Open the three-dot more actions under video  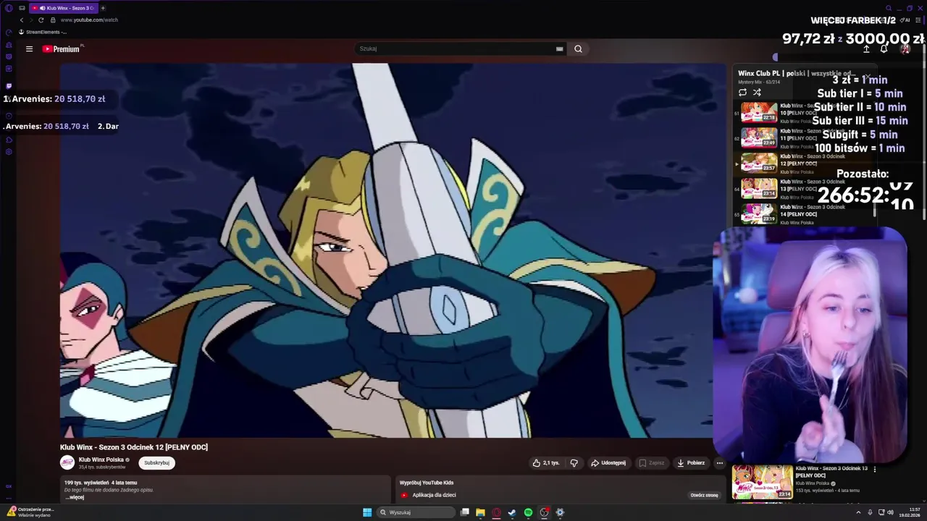pyautogui.click(x=719, y=463)
